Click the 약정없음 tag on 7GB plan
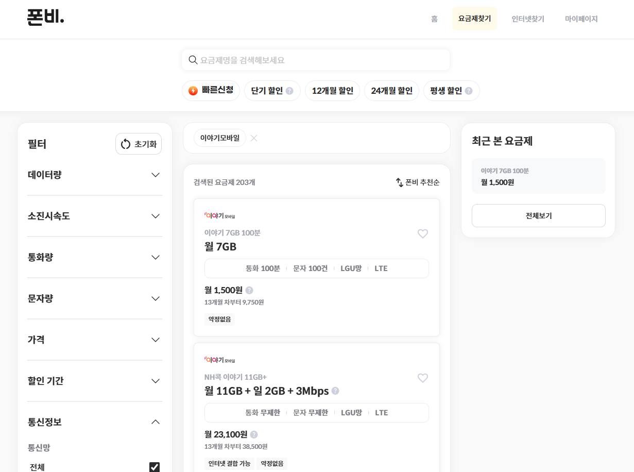This screenshot has height=472, width=634. click(219, 319)
